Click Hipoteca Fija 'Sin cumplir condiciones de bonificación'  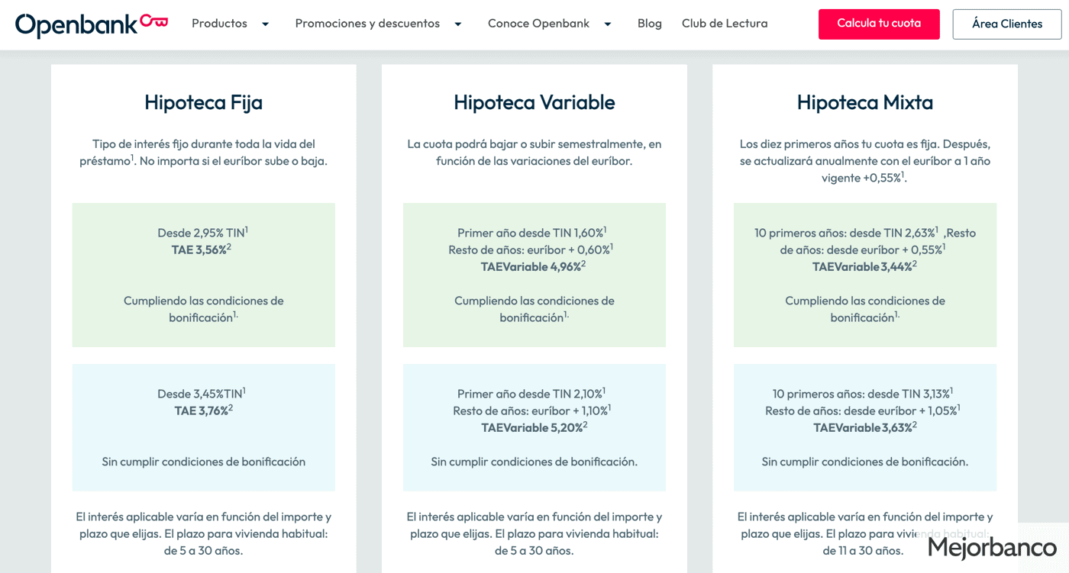[x=204, y=462]
